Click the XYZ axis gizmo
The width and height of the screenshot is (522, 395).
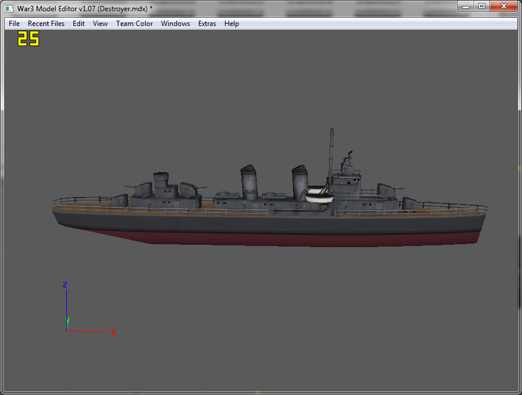89,308
